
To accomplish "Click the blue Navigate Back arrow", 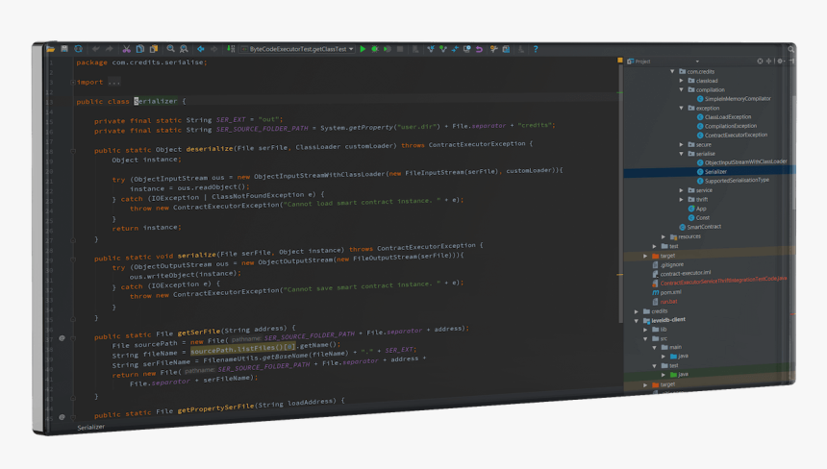I will (200, 49).
